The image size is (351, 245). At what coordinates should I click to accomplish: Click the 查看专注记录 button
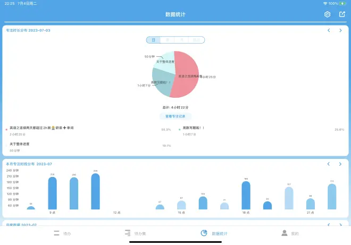coord(175,116)
